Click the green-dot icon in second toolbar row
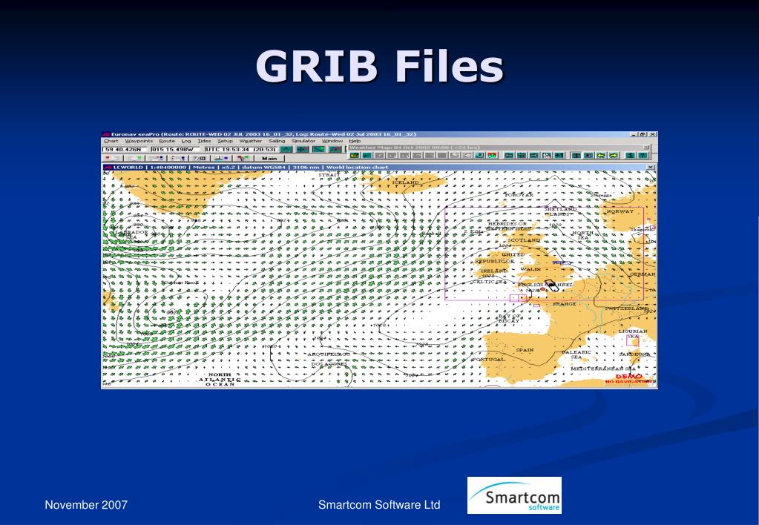 (134, 158)
